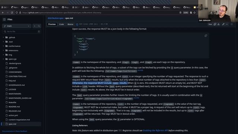Expand the conformance folder chevron
The height and width of the screenshot is (134, 238).
[x=3, y=46]
